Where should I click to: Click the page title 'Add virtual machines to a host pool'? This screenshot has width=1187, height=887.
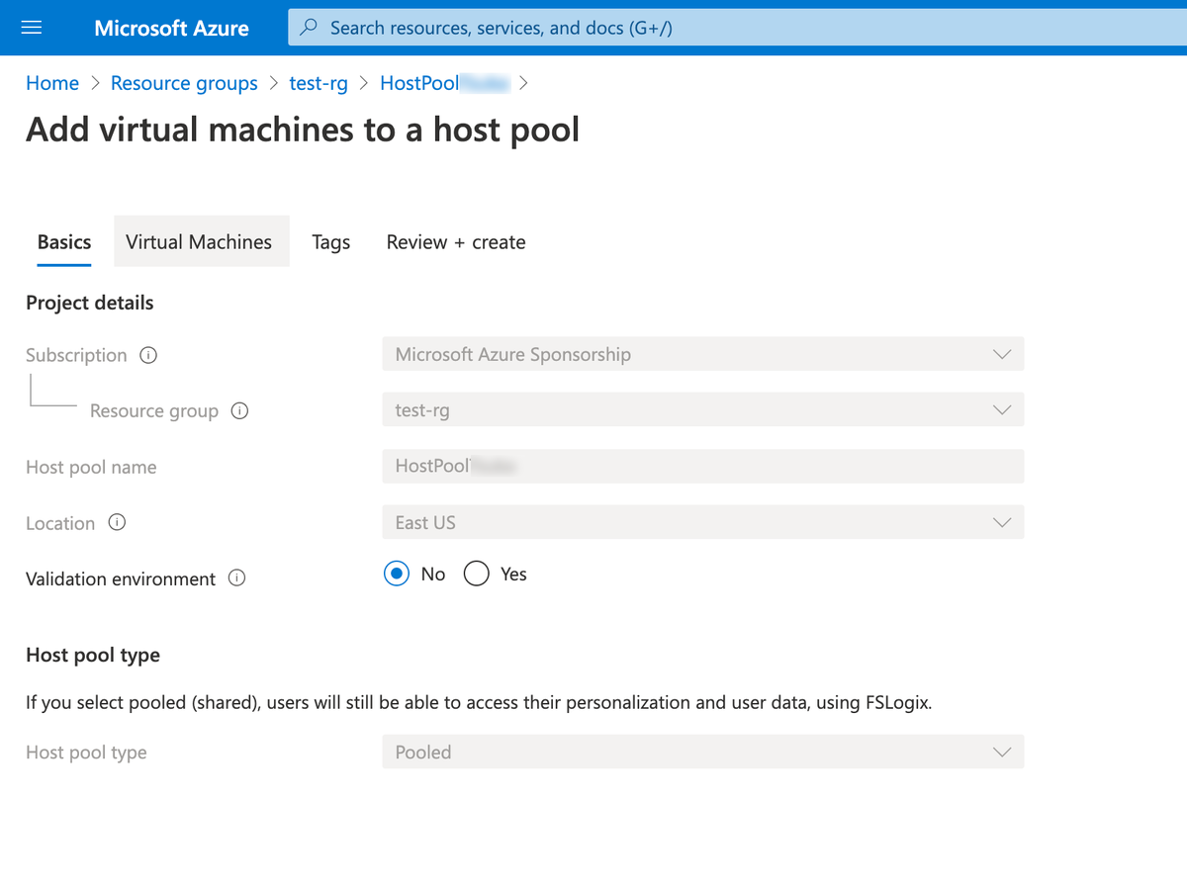point(303,130)
